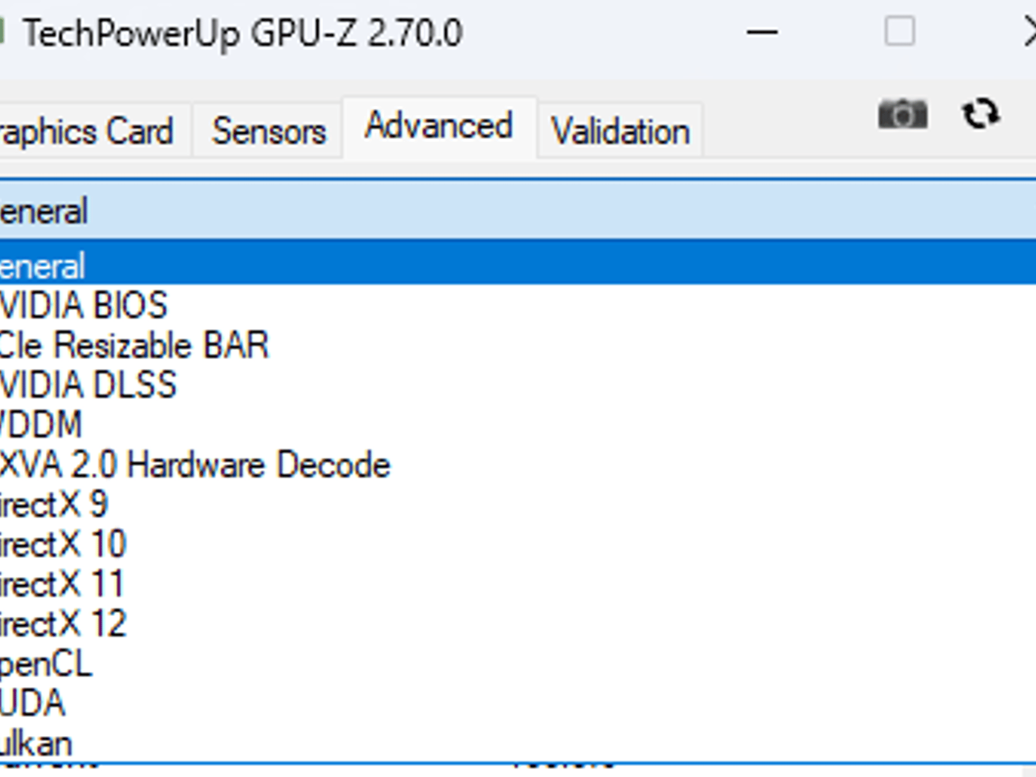Select the Advanced tab
Screen dimensions: 1036x777
click(439, 127)
